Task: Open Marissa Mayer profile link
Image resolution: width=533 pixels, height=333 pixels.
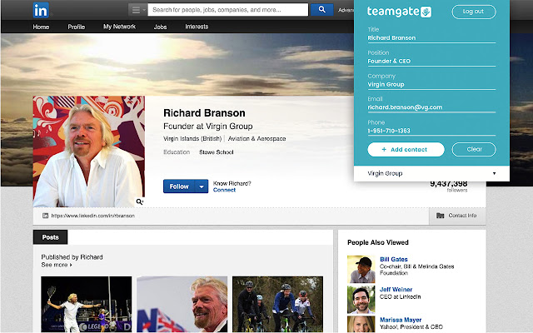Action: (401, 320)
